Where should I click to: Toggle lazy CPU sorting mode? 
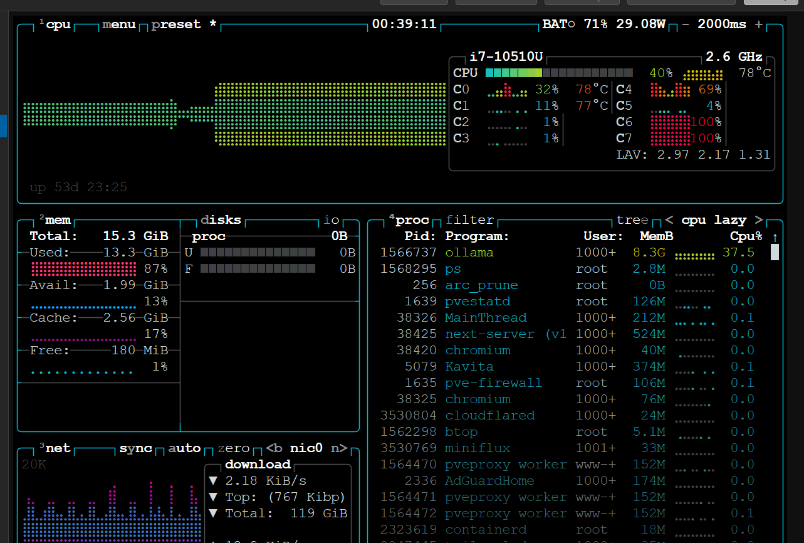(730, 220)
